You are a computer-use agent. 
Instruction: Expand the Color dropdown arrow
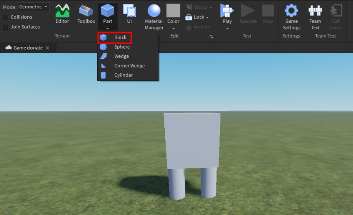173,28
